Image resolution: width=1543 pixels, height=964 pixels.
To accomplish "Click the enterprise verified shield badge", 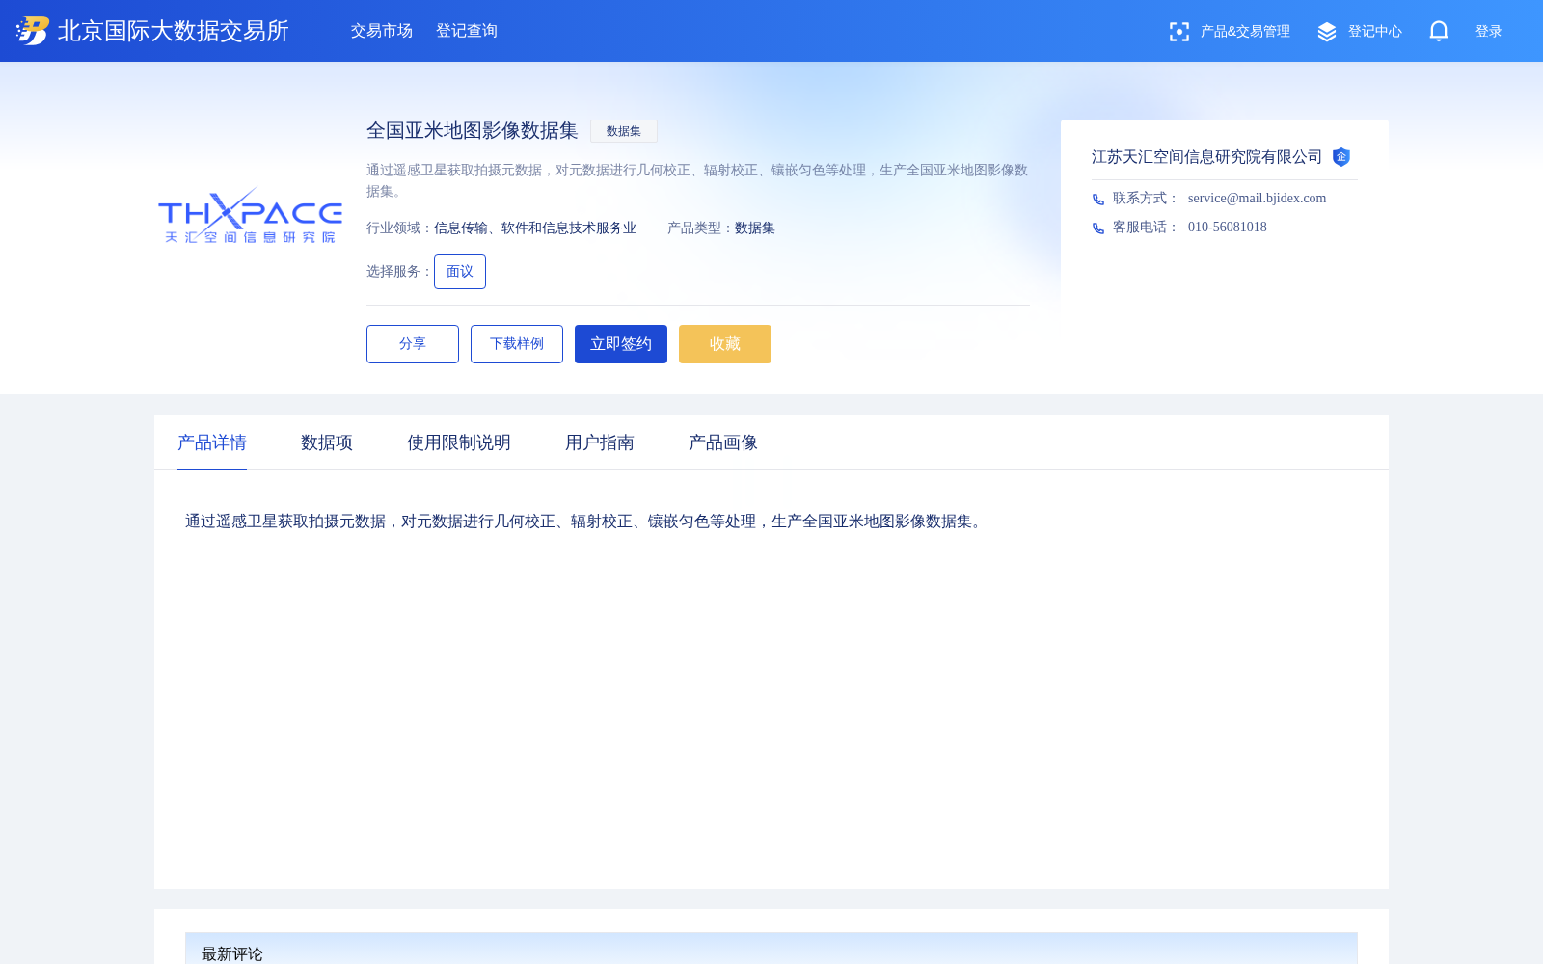I will [1341, 157].
